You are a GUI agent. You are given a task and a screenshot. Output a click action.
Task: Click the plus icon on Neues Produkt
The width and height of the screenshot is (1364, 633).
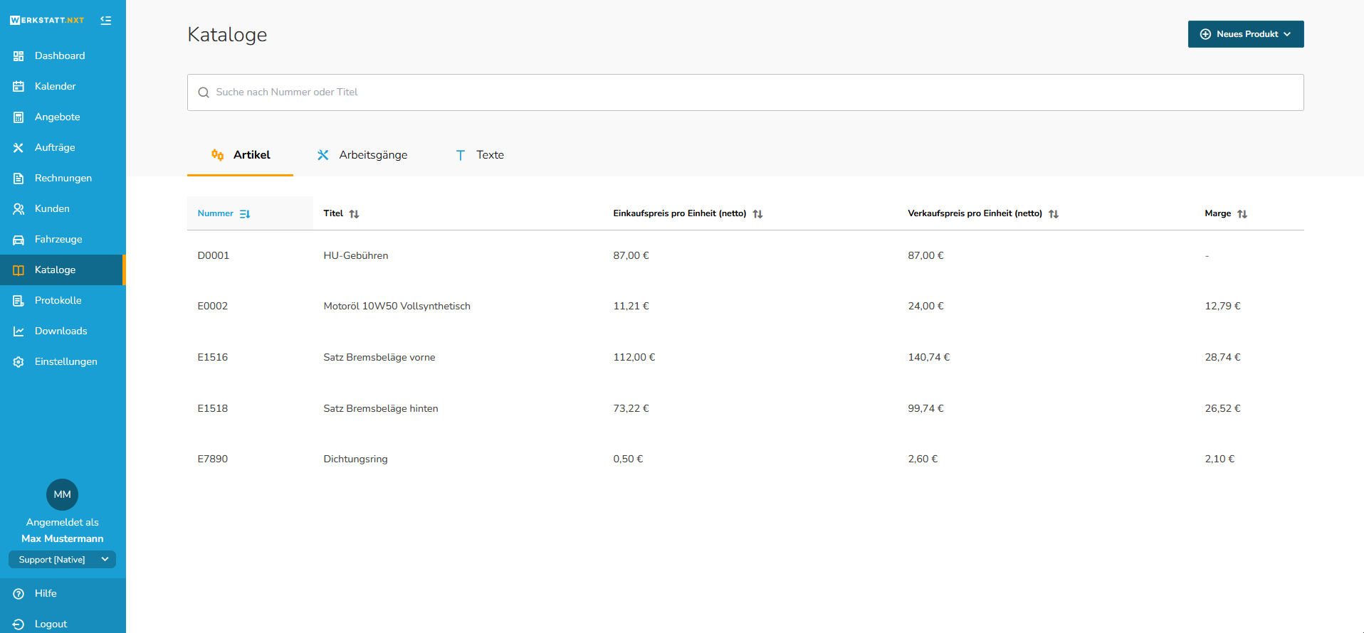point(1205,34)
